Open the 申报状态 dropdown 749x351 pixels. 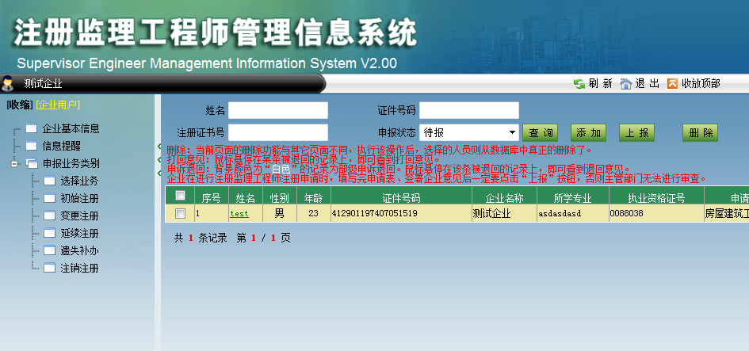(512, 132)
